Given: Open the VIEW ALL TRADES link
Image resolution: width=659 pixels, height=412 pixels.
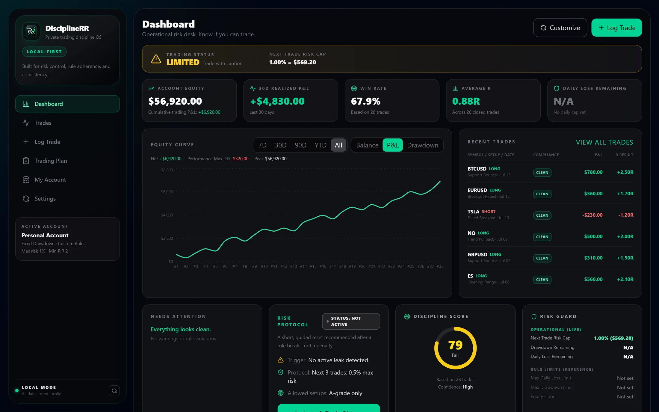Looking at the screenshot, I should (x=604, y=142).
